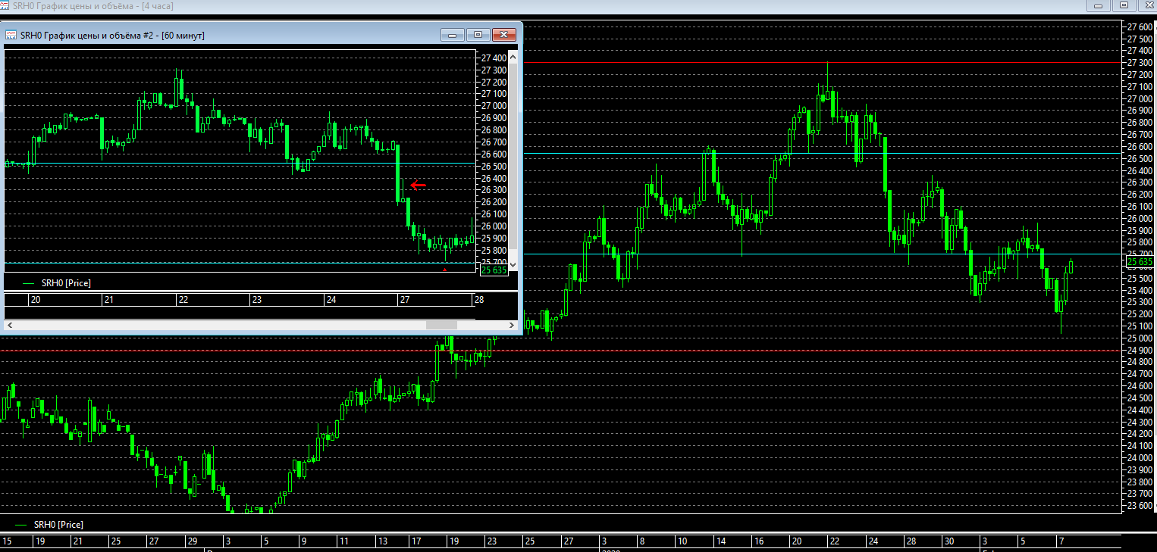Click the '27 400' price label in the 60-minute chart

pos(494,58)
